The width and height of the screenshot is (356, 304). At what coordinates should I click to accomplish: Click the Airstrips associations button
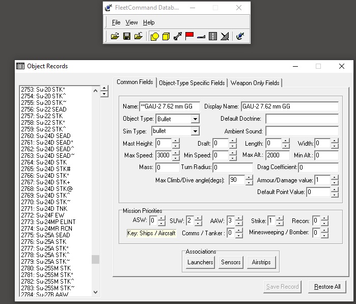click(261, 262)
